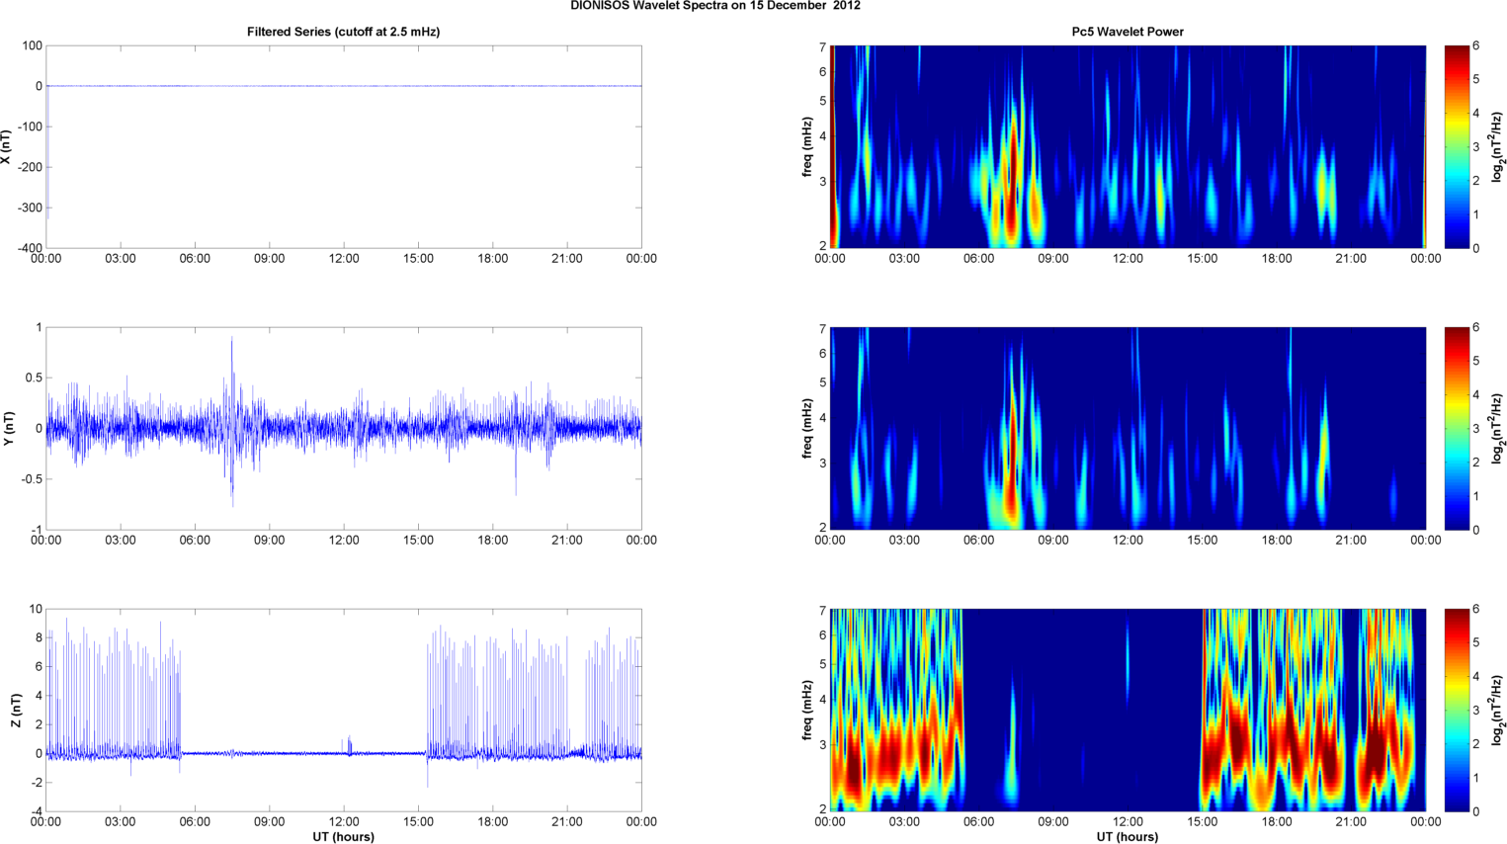Click '06:00' tick under X series plot
The image size is (1507, 844).
point(195,259)
